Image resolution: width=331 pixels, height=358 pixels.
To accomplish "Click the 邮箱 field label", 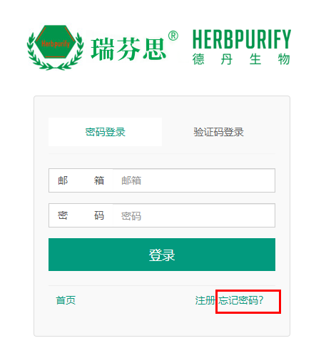I will [x=81, y=180].
